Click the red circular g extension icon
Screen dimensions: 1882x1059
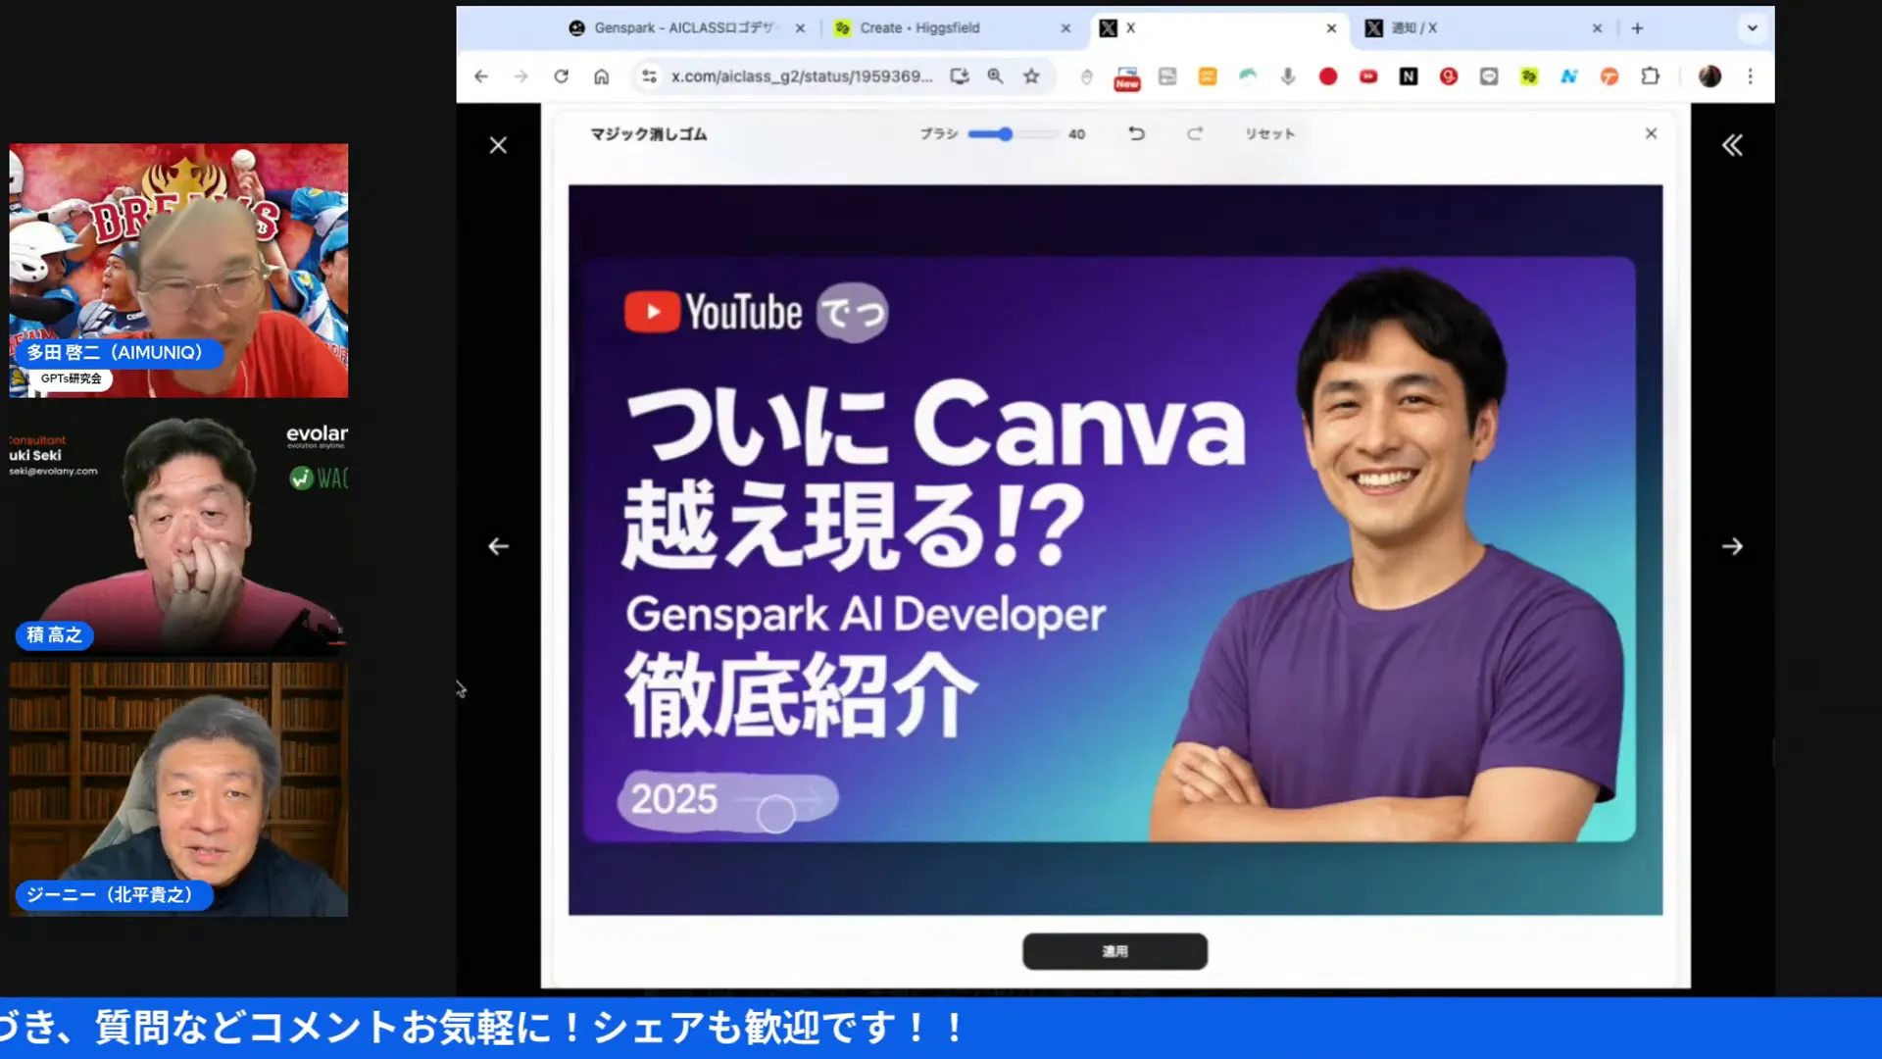coord(1449,76)
